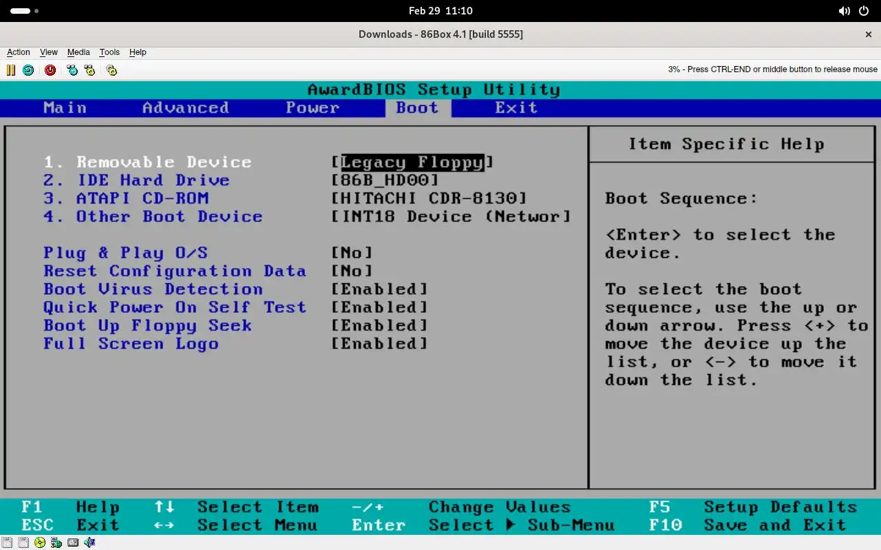Switch to the Main BIOS tab

pos(65,108)
